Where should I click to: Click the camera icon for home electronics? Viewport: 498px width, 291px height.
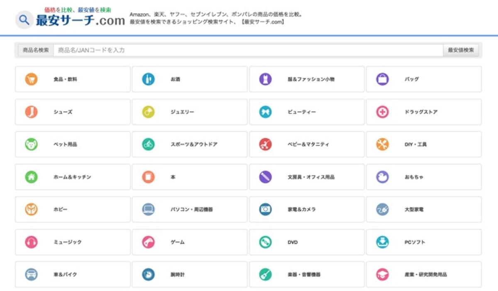coord(265,210)
